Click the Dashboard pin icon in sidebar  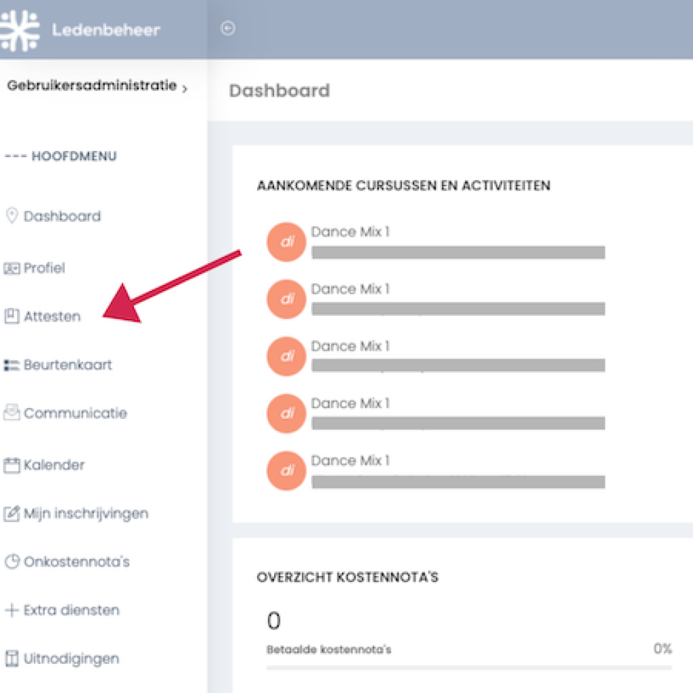click(x=12, y=216)
